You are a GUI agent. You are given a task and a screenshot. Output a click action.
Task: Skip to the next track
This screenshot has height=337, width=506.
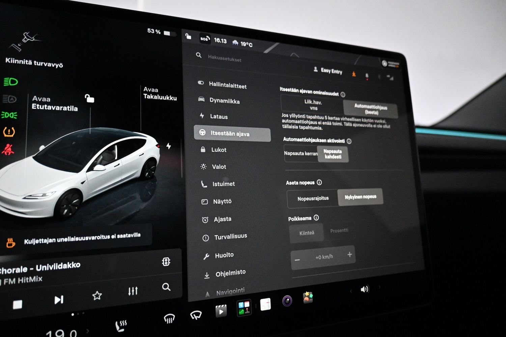click(x=59, y=300)
